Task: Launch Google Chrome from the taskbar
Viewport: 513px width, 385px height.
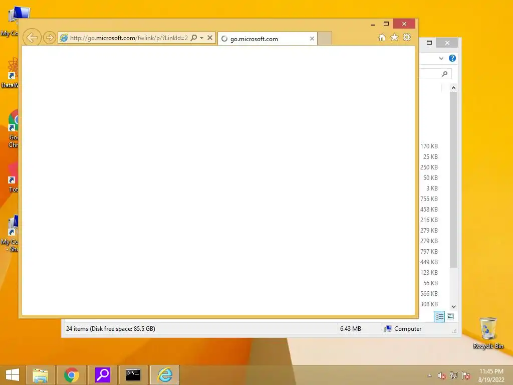Action: tap(71, 375)
